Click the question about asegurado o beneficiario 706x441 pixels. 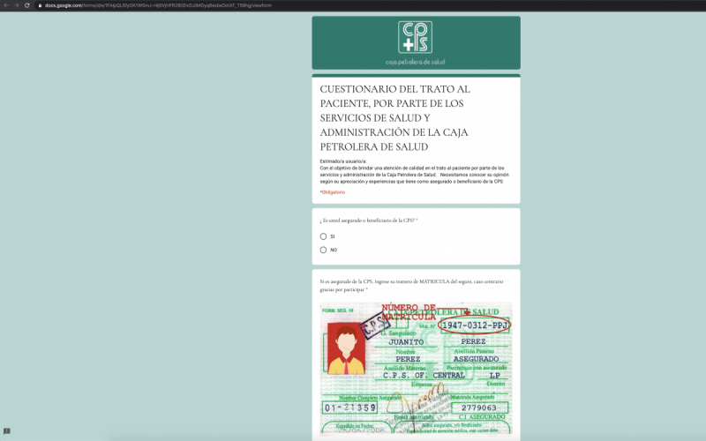[368, 220]
